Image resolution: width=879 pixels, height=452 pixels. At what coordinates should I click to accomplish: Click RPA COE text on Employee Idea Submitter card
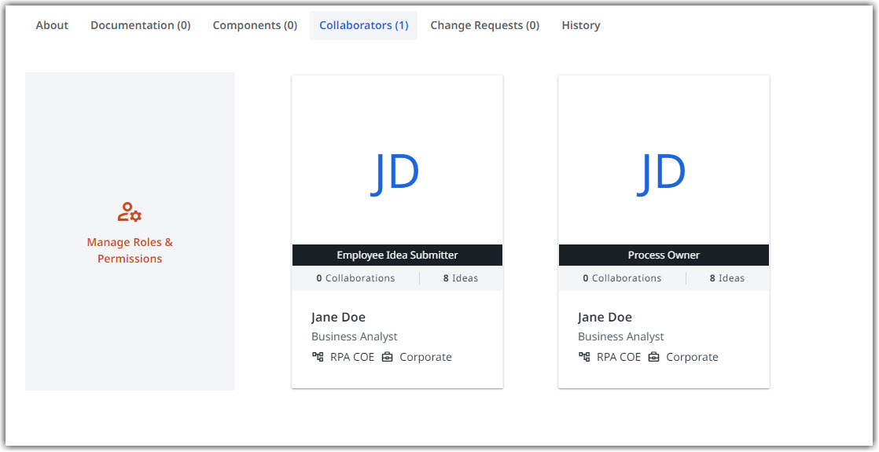pos(352,357)
